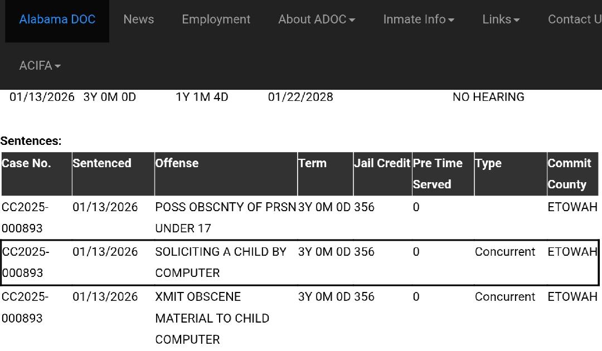This screenshot has height=351, width=602.
Task: Go to the News page
Action: click(x=138, y=19)
